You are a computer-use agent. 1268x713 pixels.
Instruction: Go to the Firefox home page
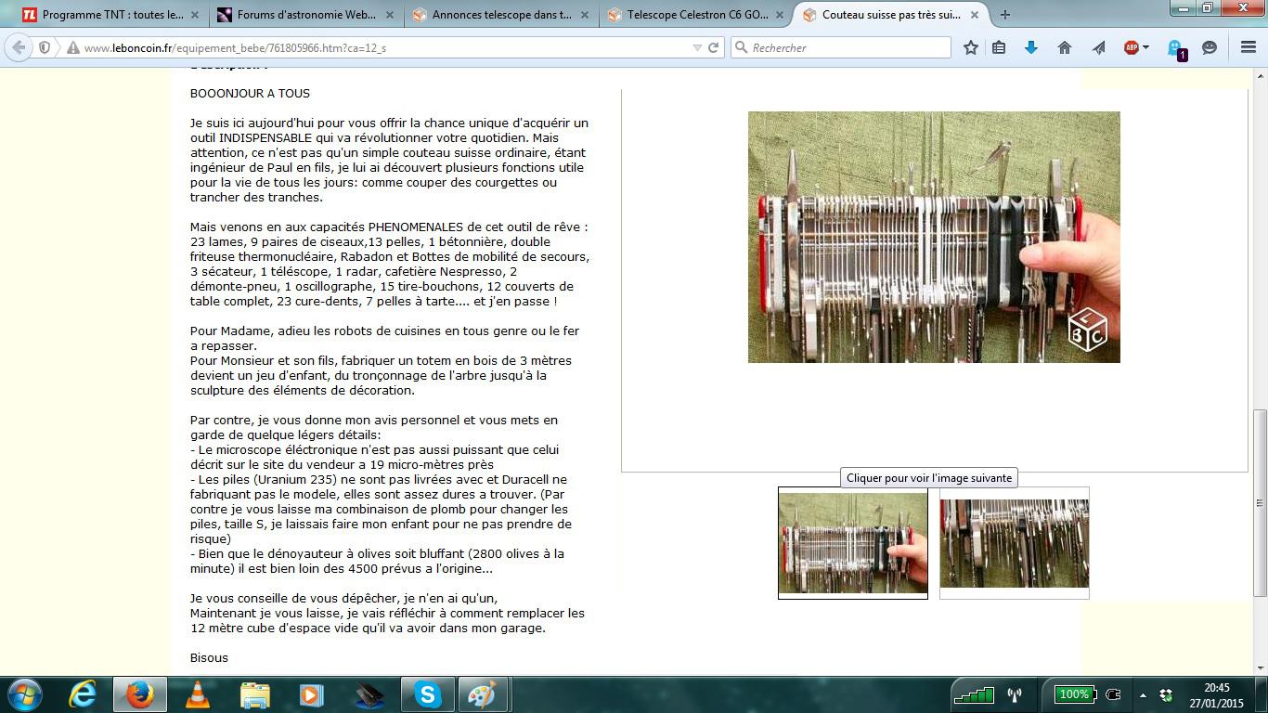pyautogui.click(x=1065, y=47)
